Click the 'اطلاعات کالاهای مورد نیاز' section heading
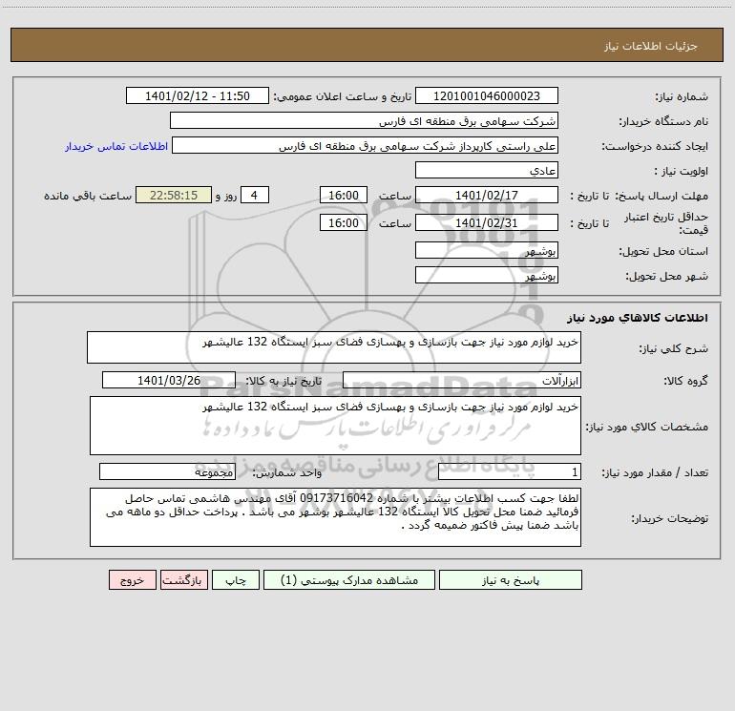The width and height of the screenshot is (735, 711). pos(637,318)
